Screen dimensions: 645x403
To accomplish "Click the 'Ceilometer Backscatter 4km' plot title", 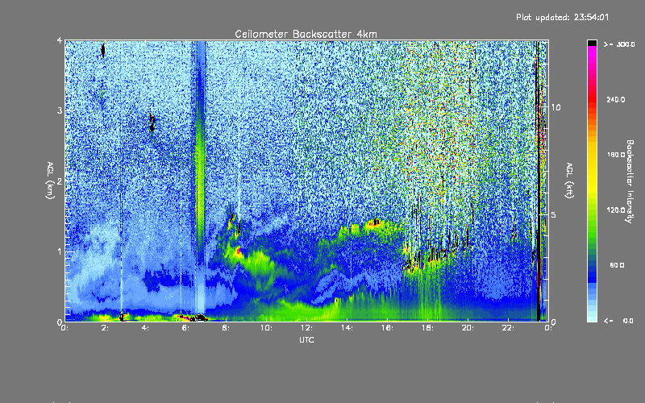I will pos(306,34).
